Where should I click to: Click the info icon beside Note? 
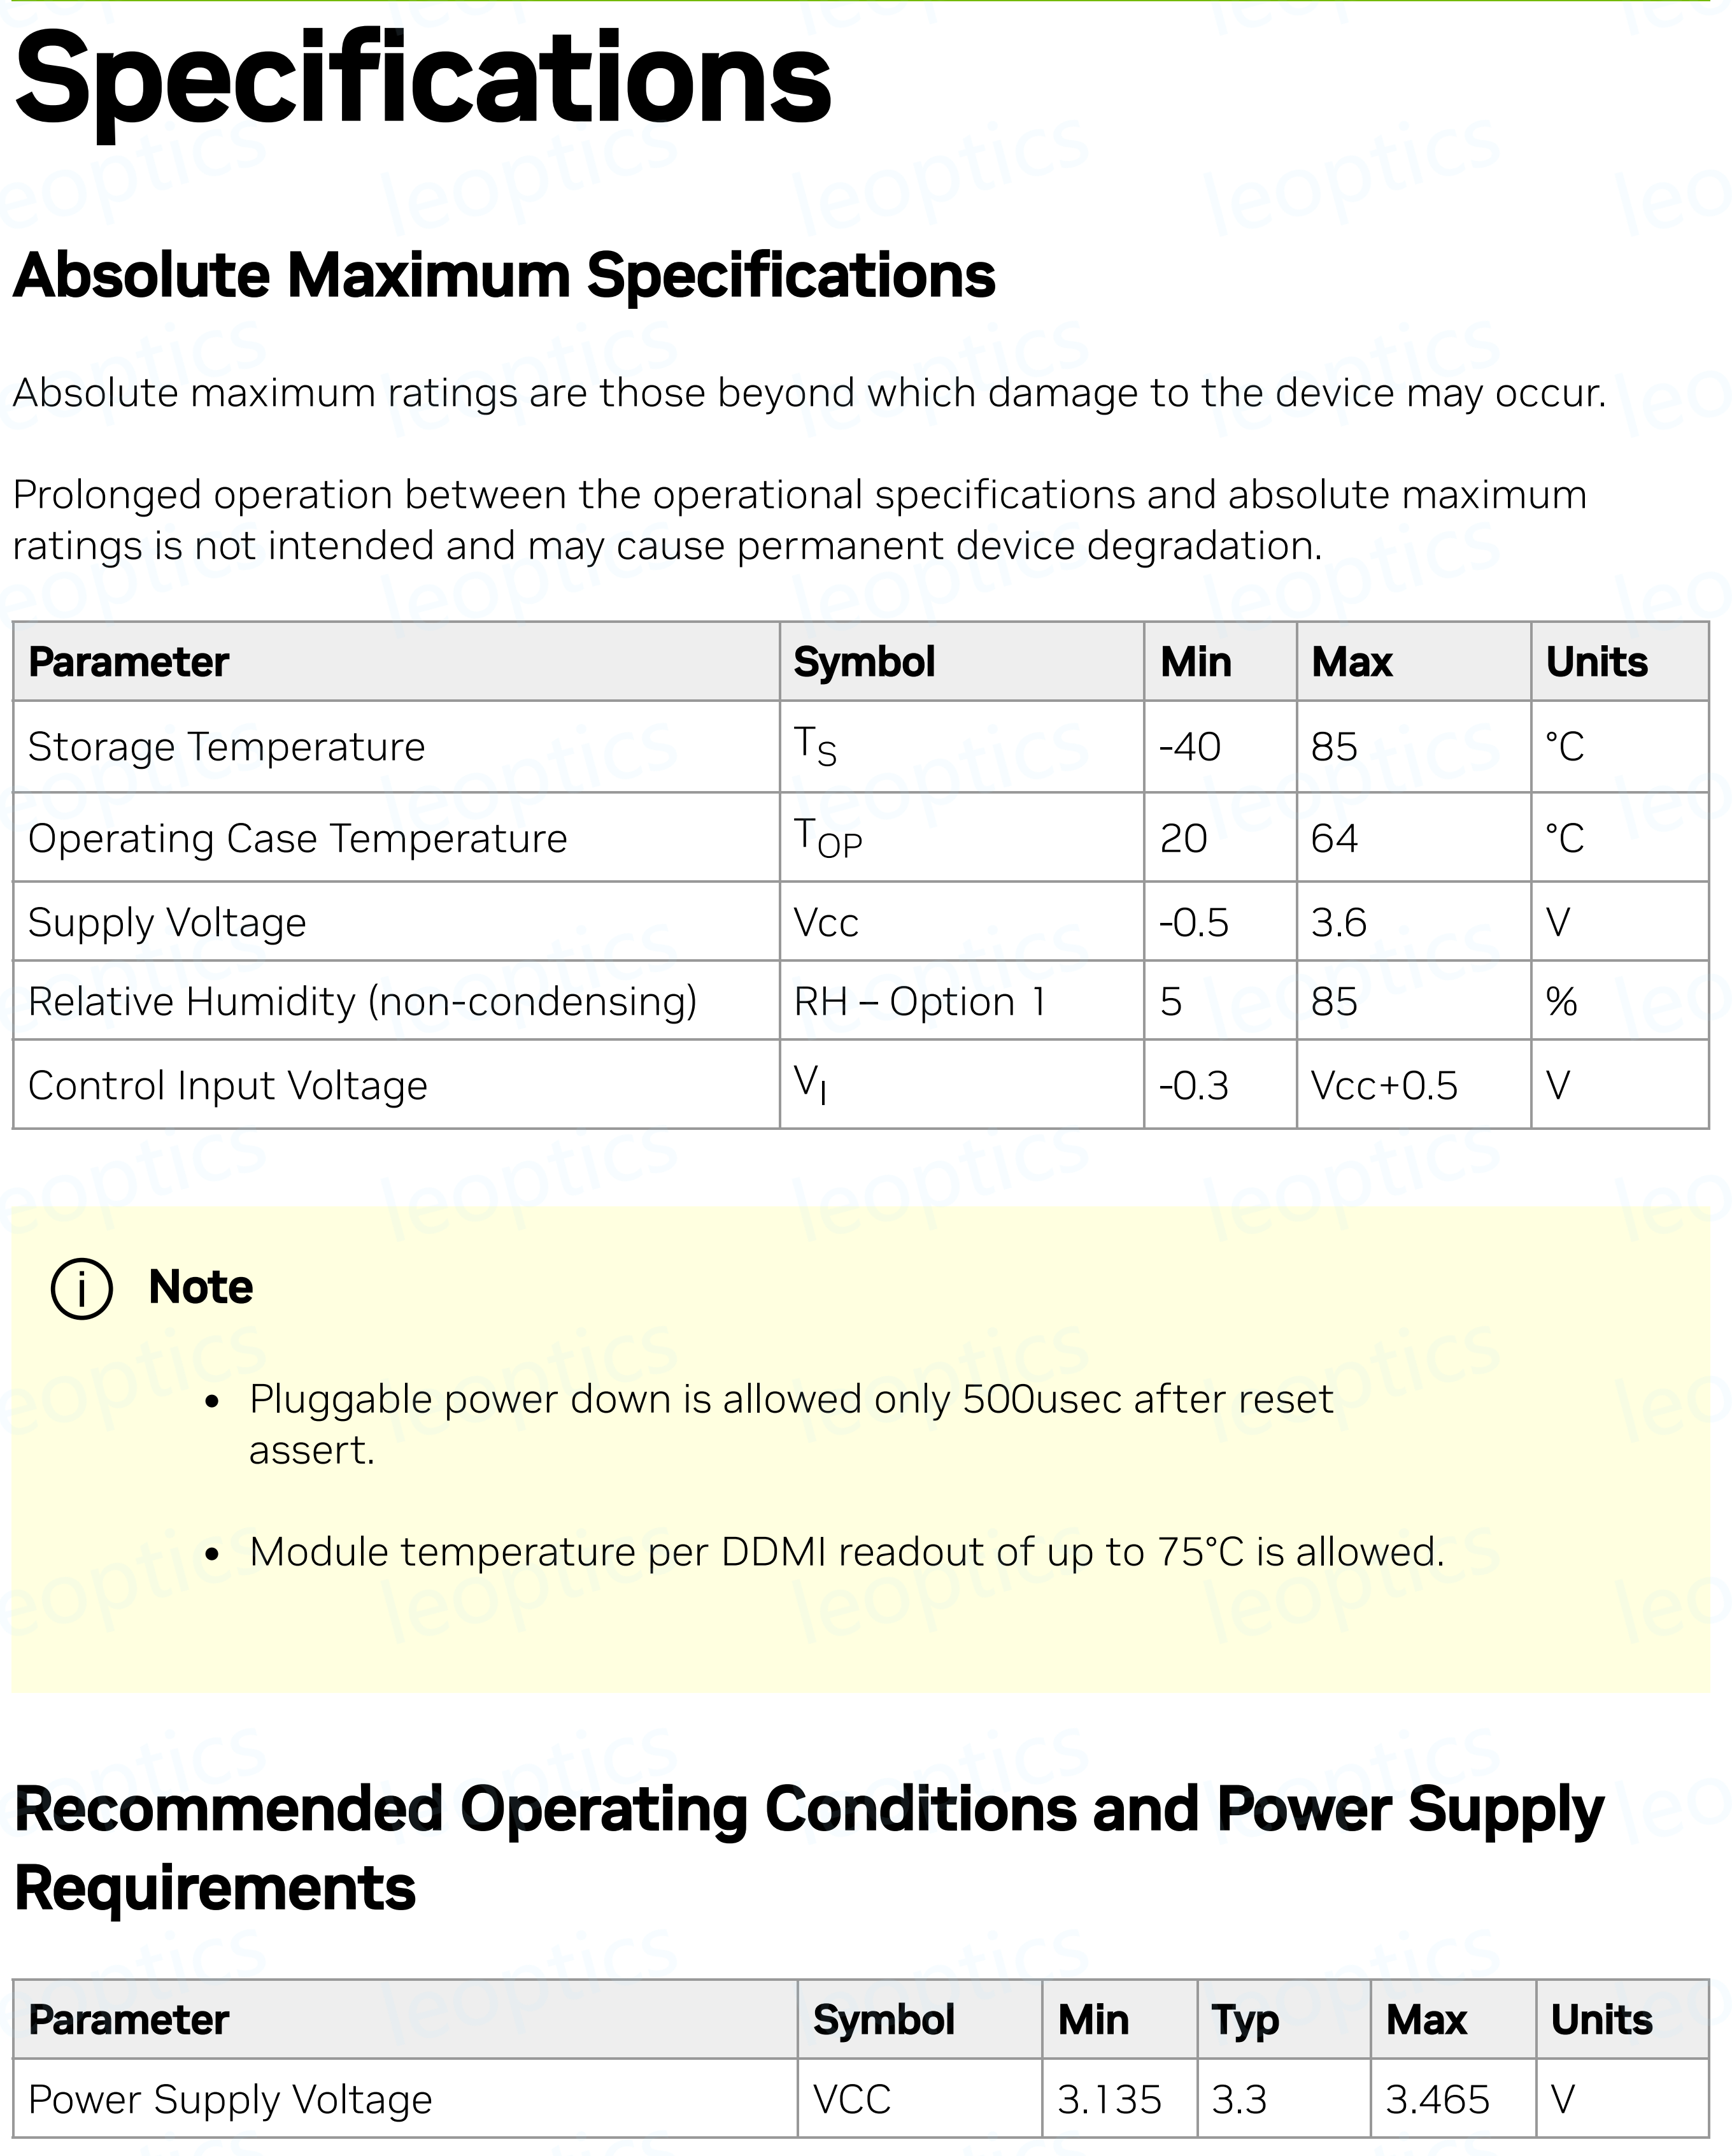[81, 1288]
